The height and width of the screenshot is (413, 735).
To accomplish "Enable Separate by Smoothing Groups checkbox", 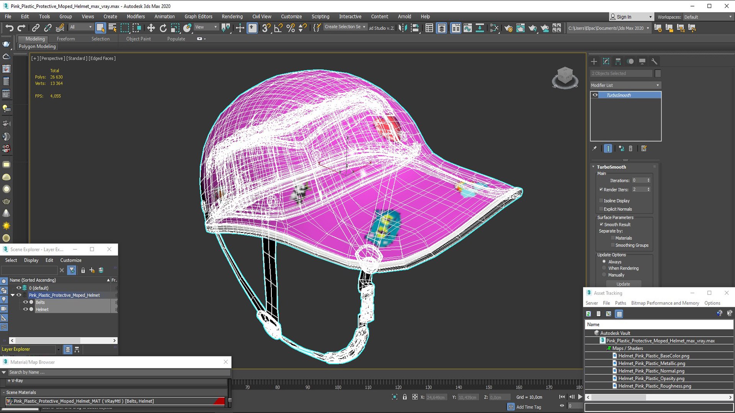I will pos(612,245).
